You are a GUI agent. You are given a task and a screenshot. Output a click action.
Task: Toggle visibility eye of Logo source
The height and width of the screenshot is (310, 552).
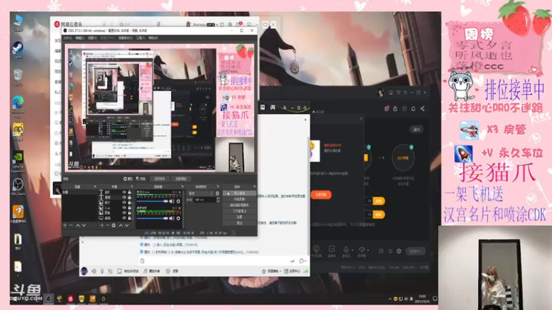(x=124, y=207)
